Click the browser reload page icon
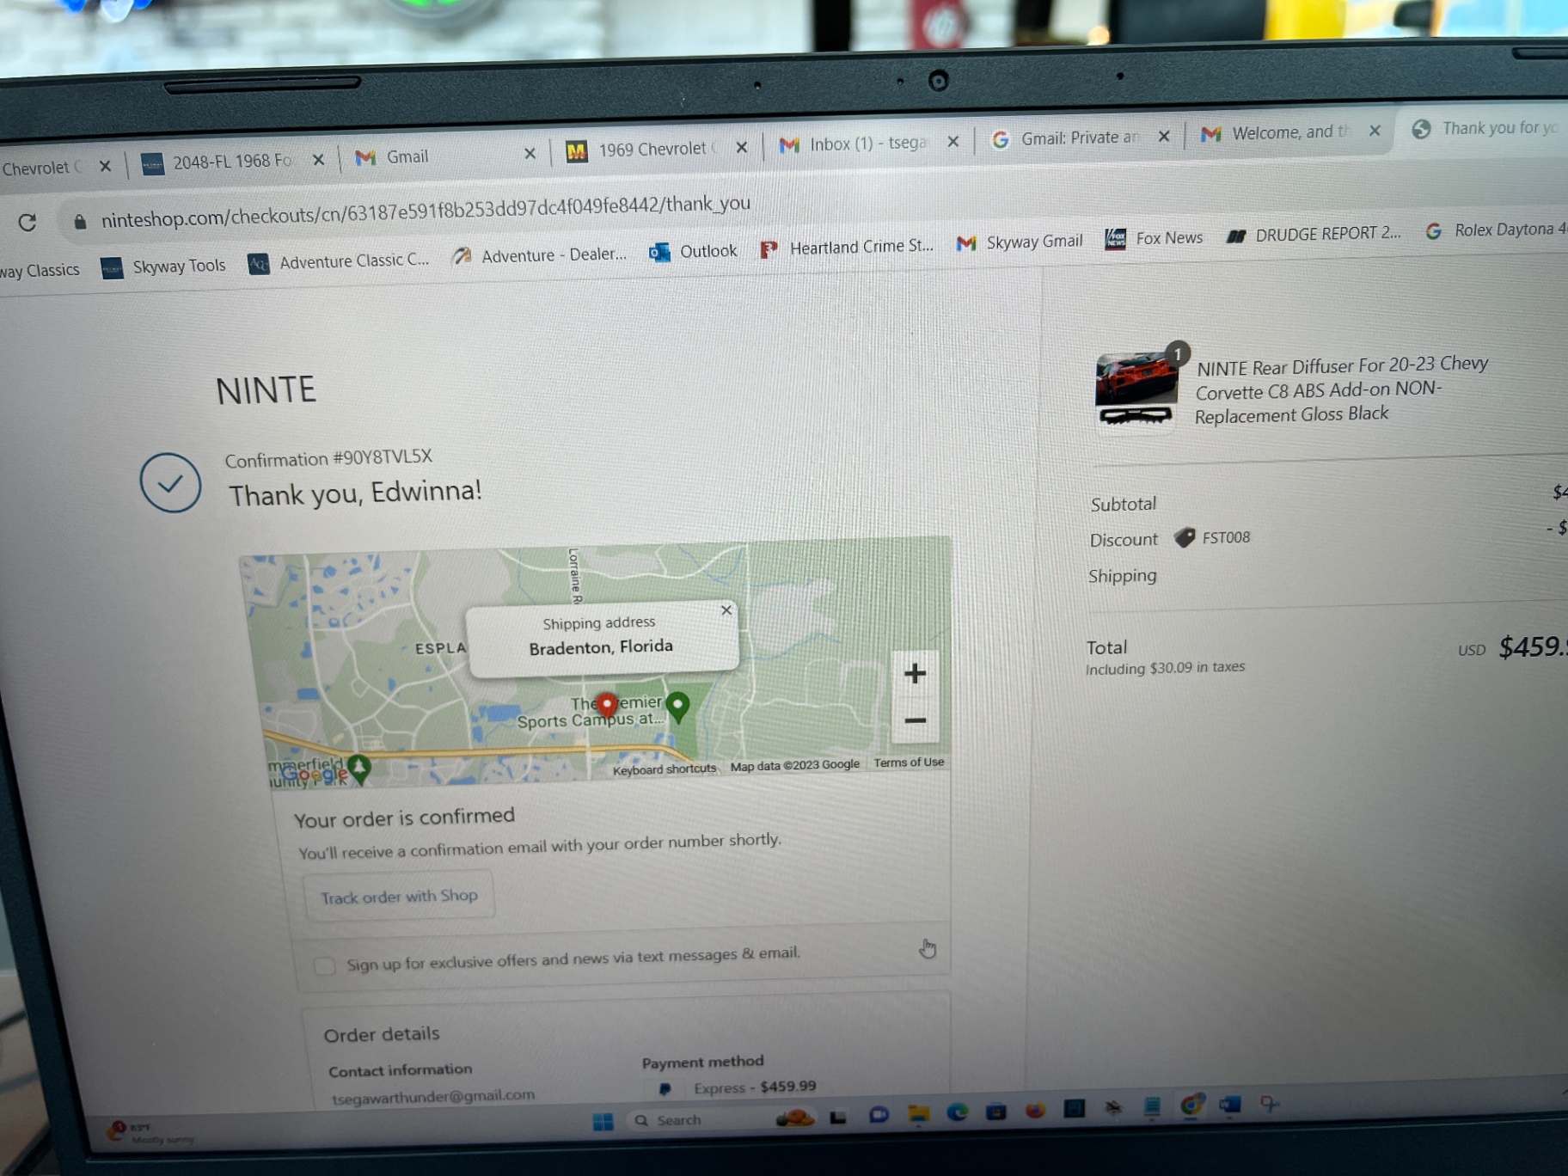 pyautogui.click(x=28, y=223)
